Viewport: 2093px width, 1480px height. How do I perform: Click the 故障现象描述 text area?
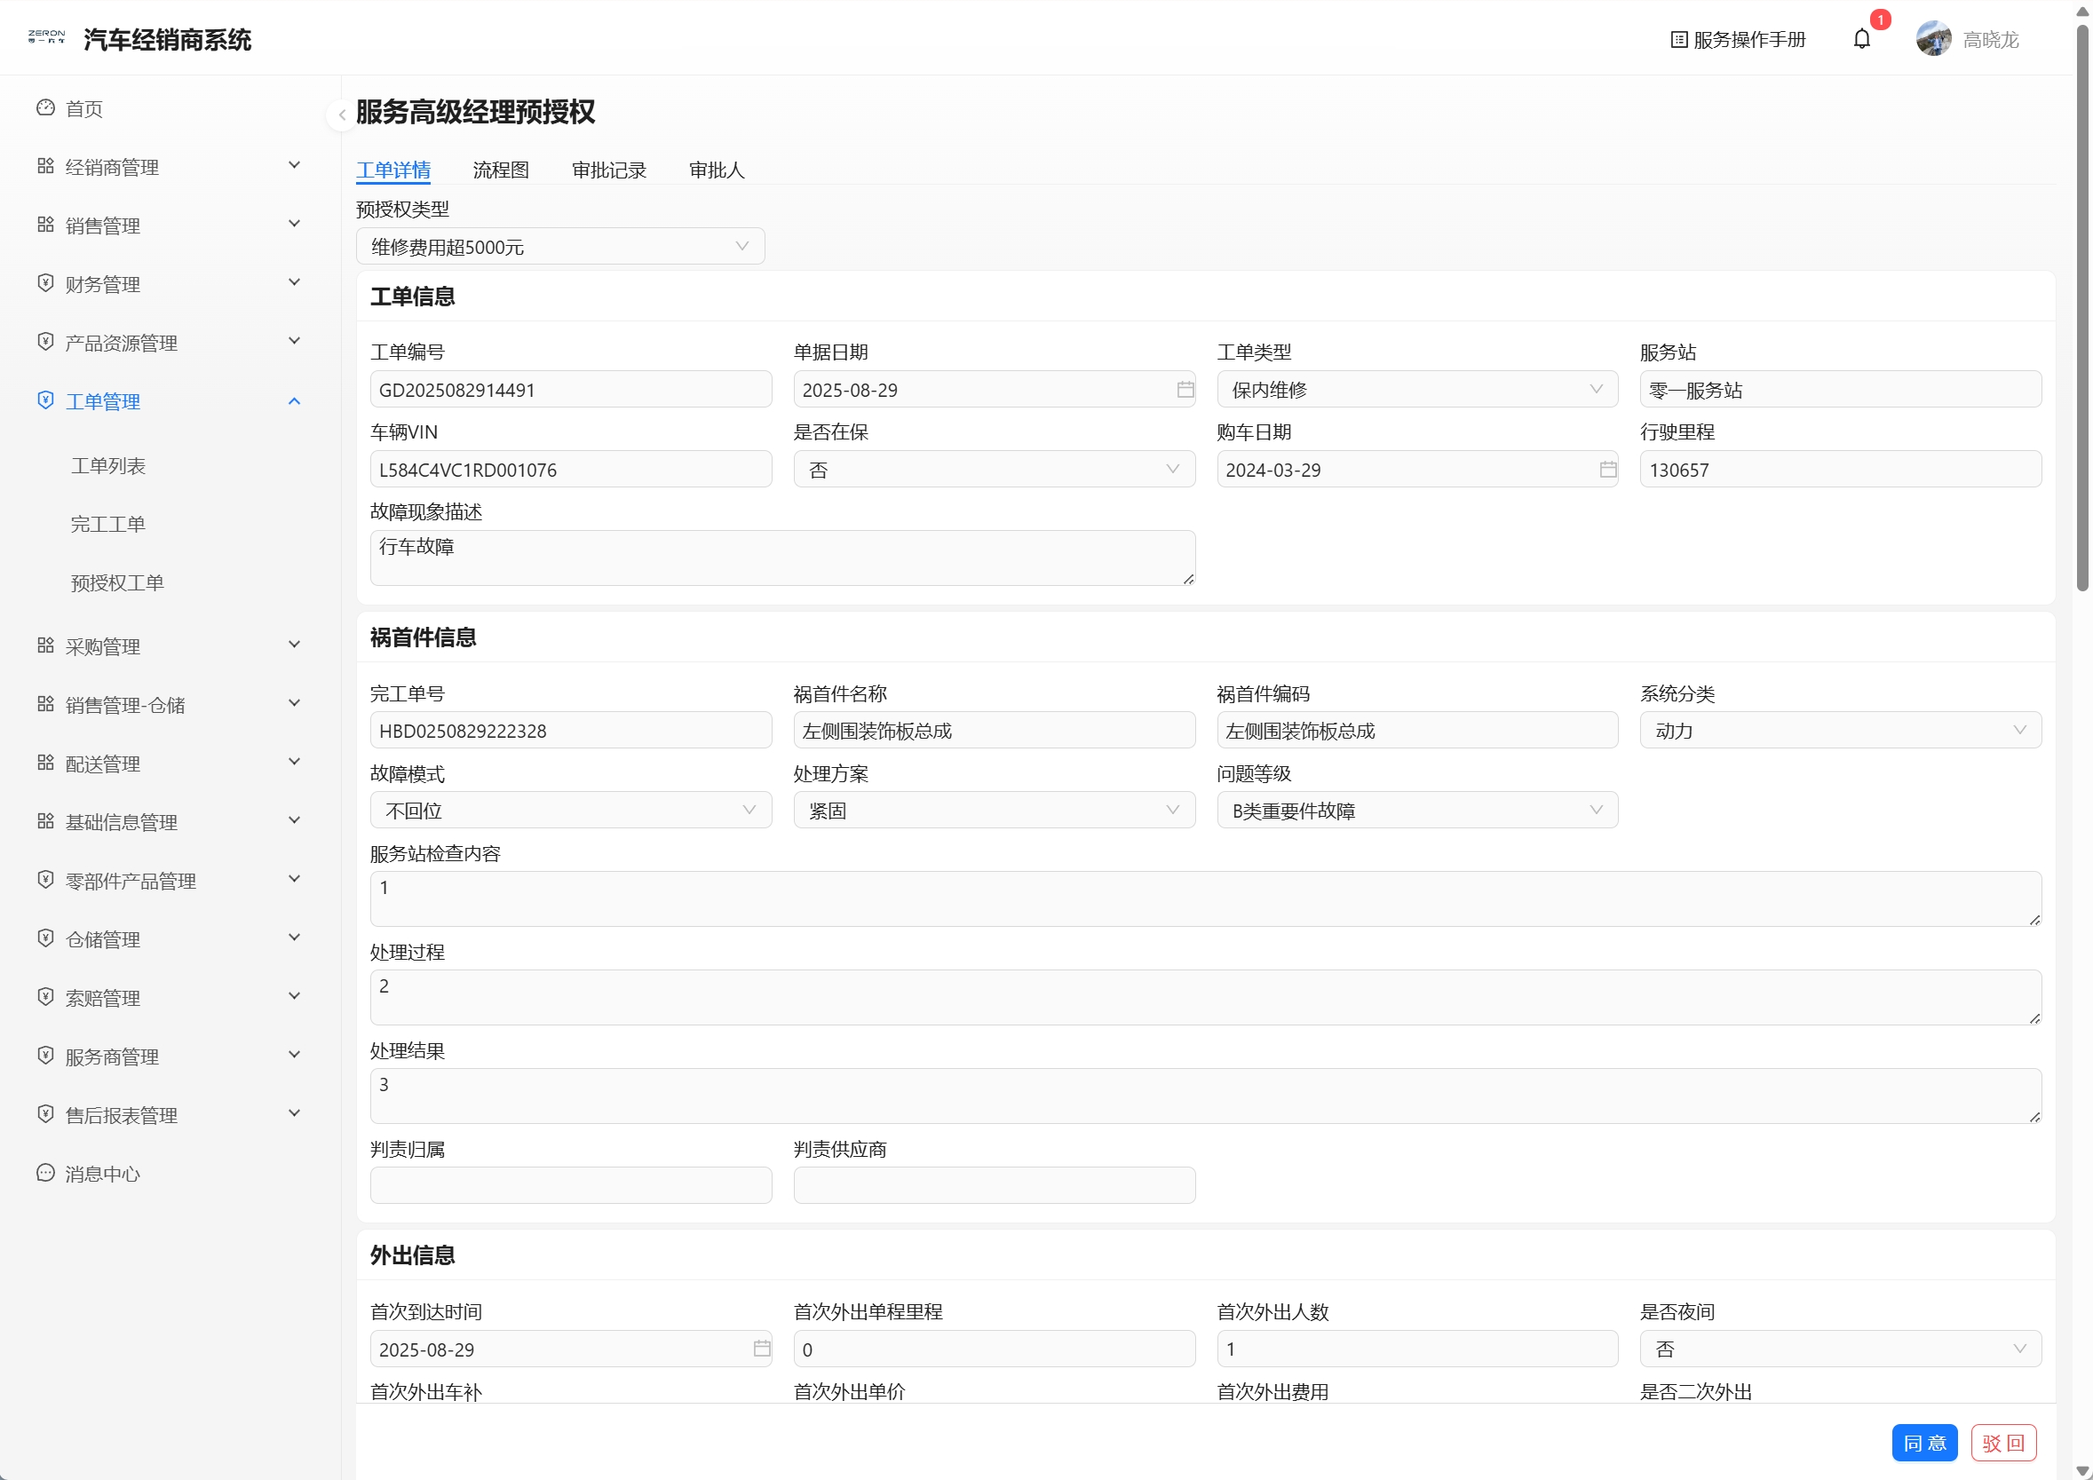click(782, 558)
